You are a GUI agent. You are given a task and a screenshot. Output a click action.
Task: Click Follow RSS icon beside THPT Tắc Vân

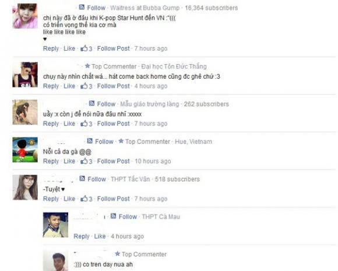(82, 178)
